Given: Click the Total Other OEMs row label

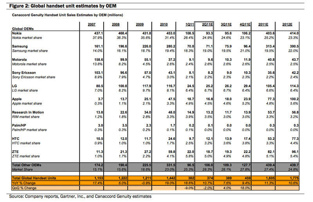Looking at the screenshot, I should (27, 165).
